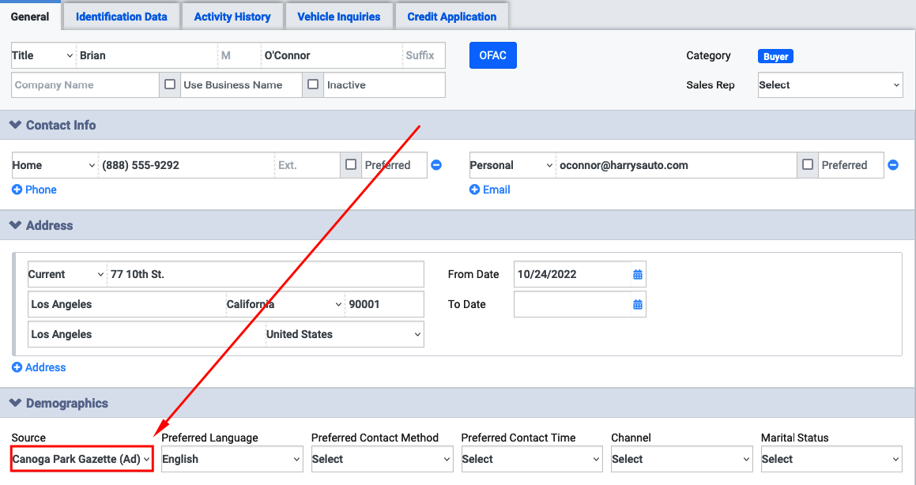Collapse the Demographics section

click(x=15, y=403)
